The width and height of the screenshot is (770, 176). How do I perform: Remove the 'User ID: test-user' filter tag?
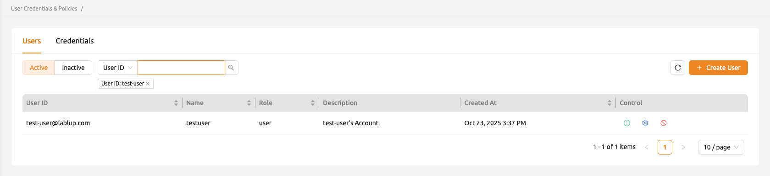pyautogui.click(x=148, y=84)
